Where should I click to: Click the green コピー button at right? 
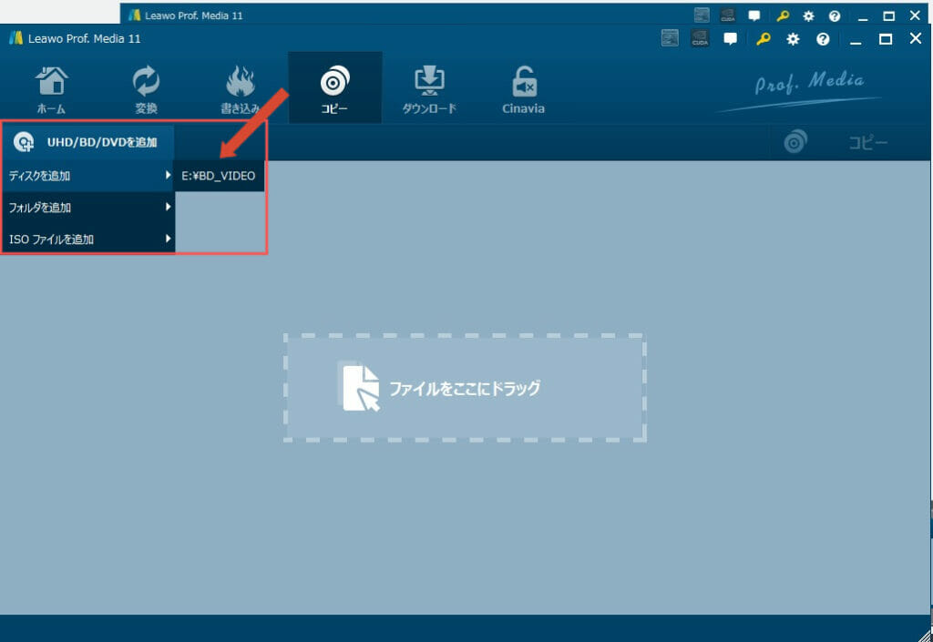[850, 143]
